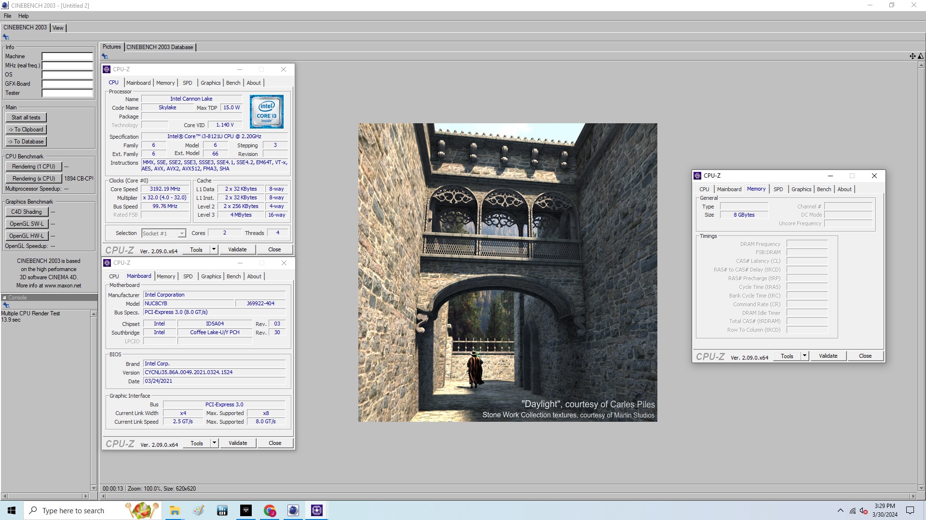Click picture view vertical scrollbar down arrow
This screenshot has width=926, height=520.
tap(921, 488)
